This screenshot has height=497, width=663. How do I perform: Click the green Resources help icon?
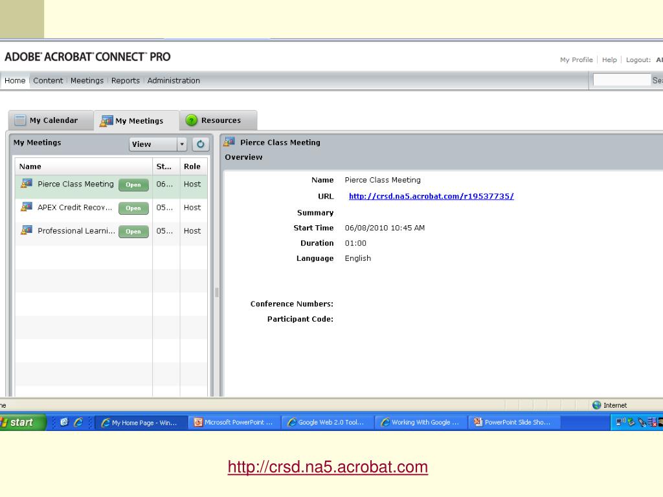(192, 120)
